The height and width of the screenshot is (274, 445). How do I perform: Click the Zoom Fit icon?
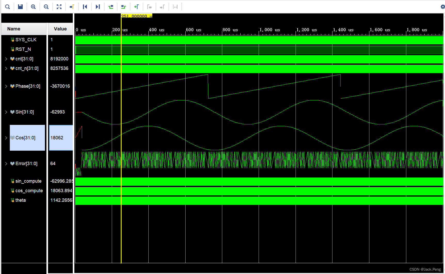point(59,6)
